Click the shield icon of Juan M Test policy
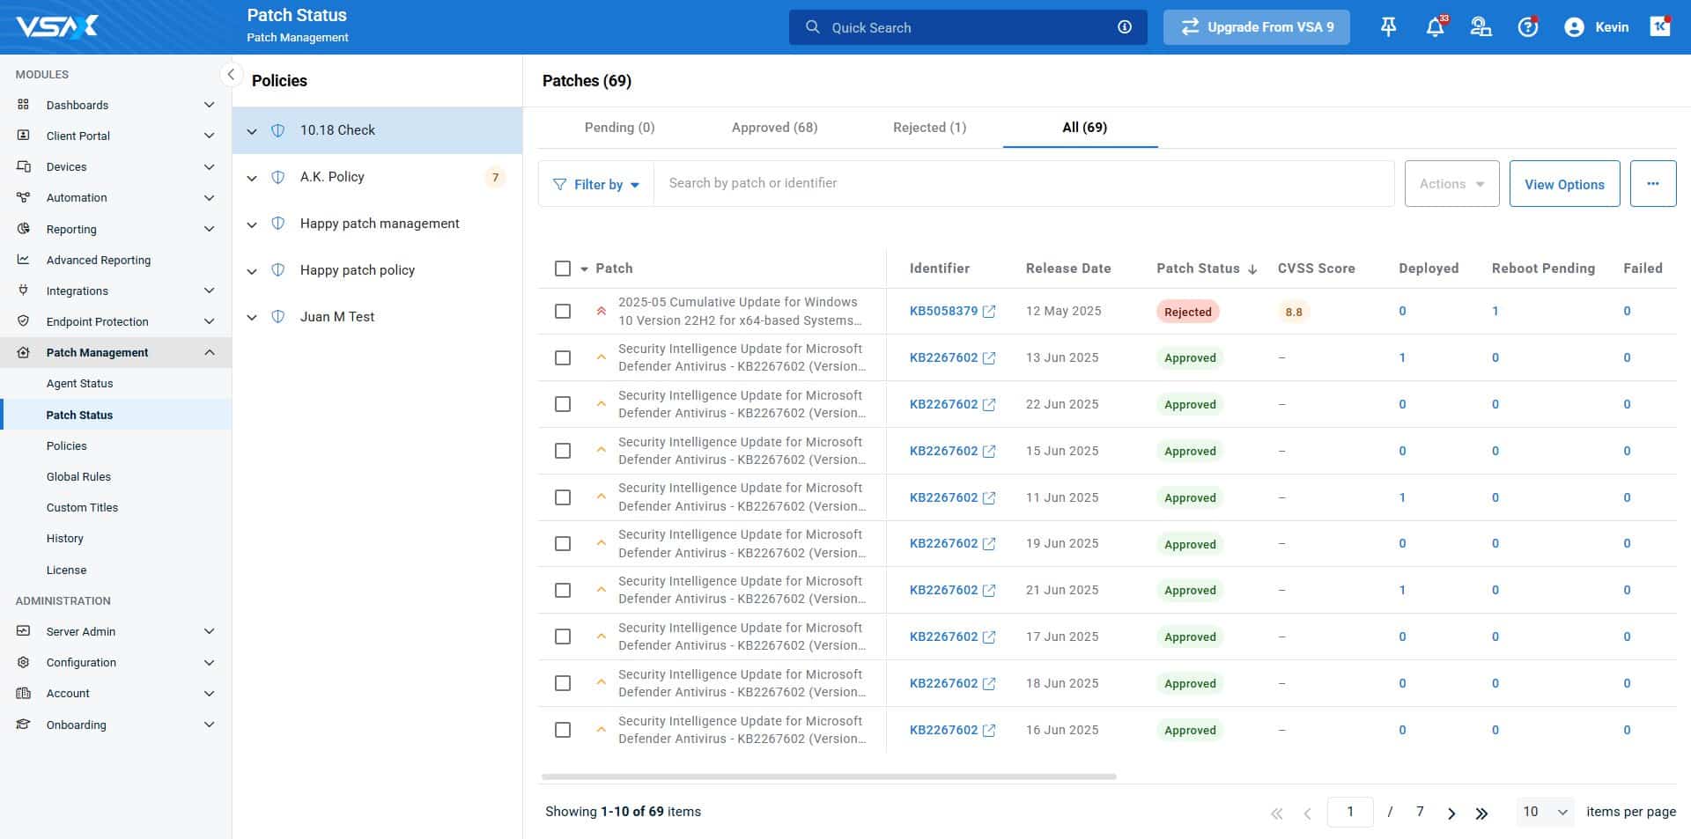 (x=278, y=317)
